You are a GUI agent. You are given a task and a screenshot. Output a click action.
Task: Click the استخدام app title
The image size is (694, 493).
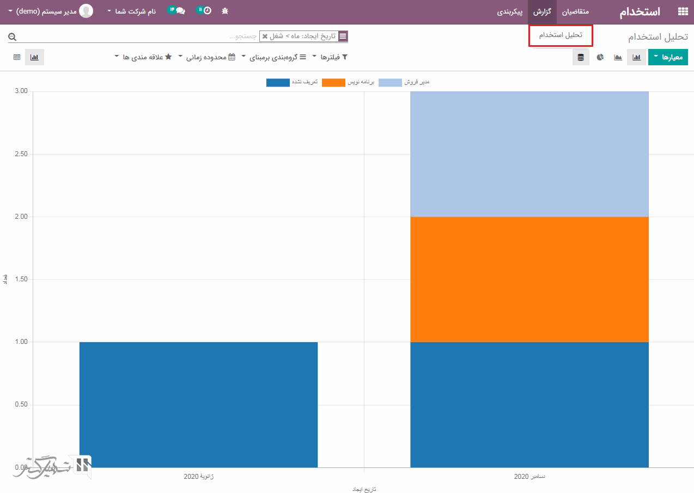pos(640,11)
